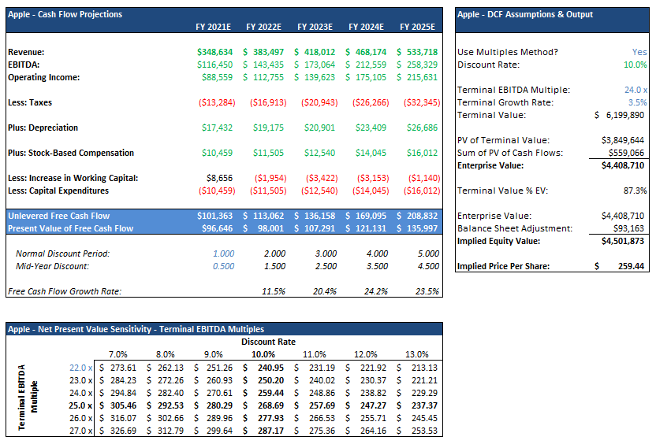Select sensitivity value 326.69
The image size is (656, 444).
[123, 431]
